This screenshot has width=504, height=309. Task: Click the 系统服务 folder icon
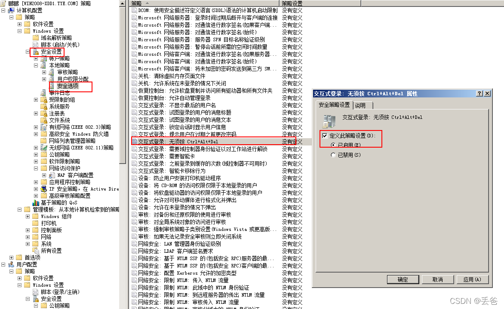click(44, 106)
